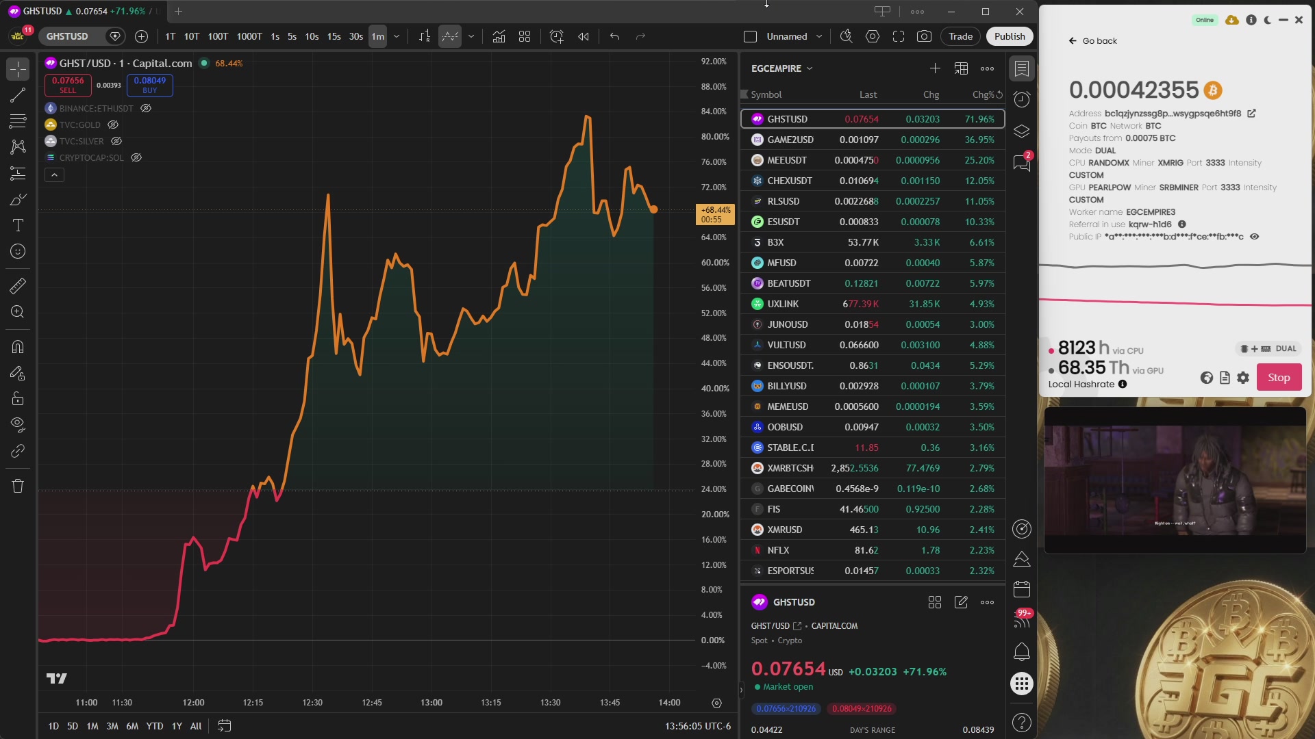The width and height of the screenshot is (1315, 739).
Task: Show the hidden TVC:SILVER comparison series
Action: (116, 141)
